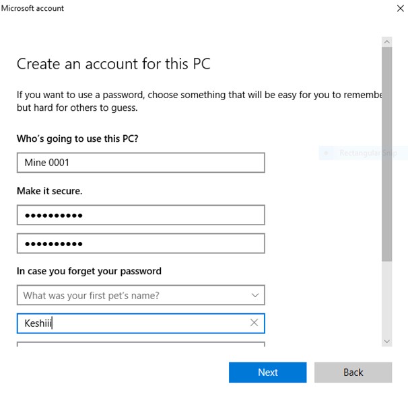Click the 'In case you forget your password' label
Screen dimensions: 408x398
tap(89, 271)
